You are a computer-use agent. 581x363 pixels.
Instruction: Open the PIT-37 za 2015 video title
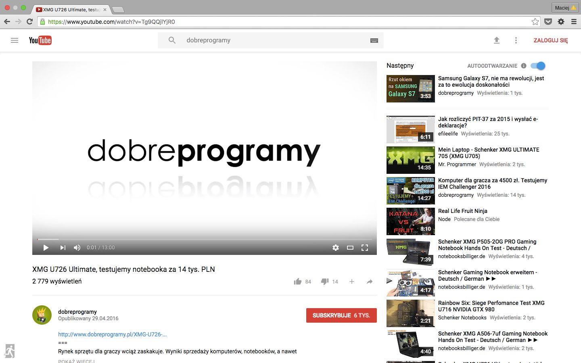point(488,122)
